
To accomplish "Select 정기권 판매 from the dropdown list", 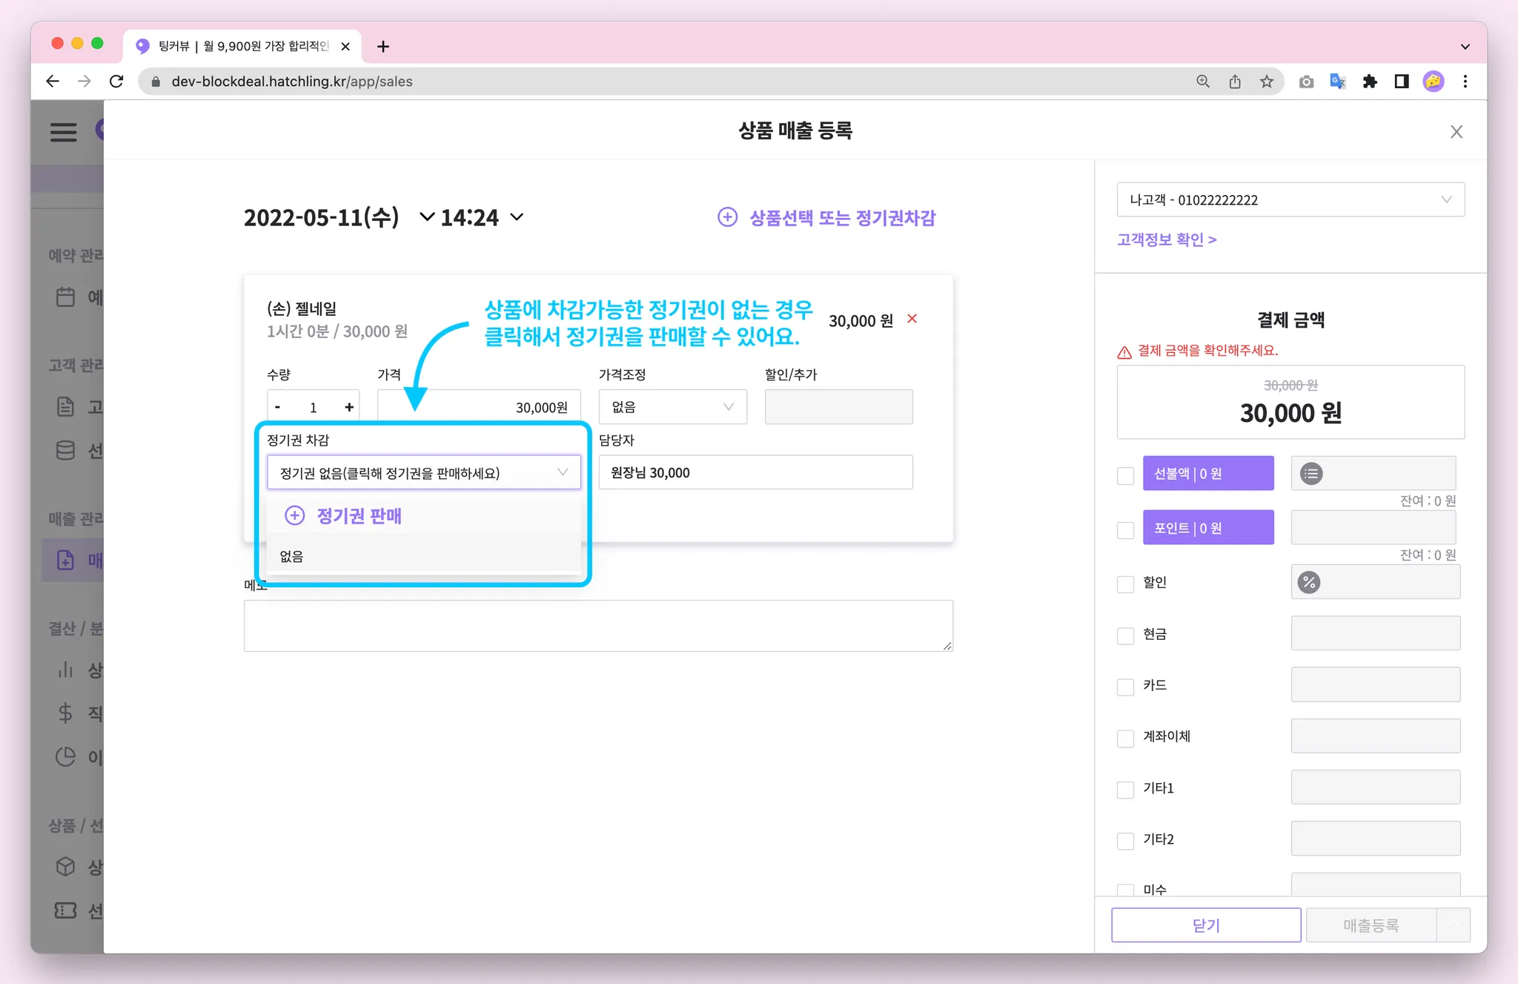I will point(359,516).
